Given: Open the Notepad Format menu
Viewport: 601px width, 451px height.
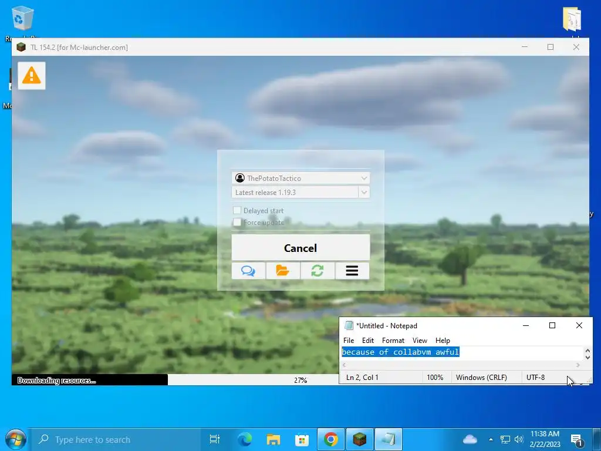Looking at the screenshot, I should pyautogui.click(x=393, y=341).
